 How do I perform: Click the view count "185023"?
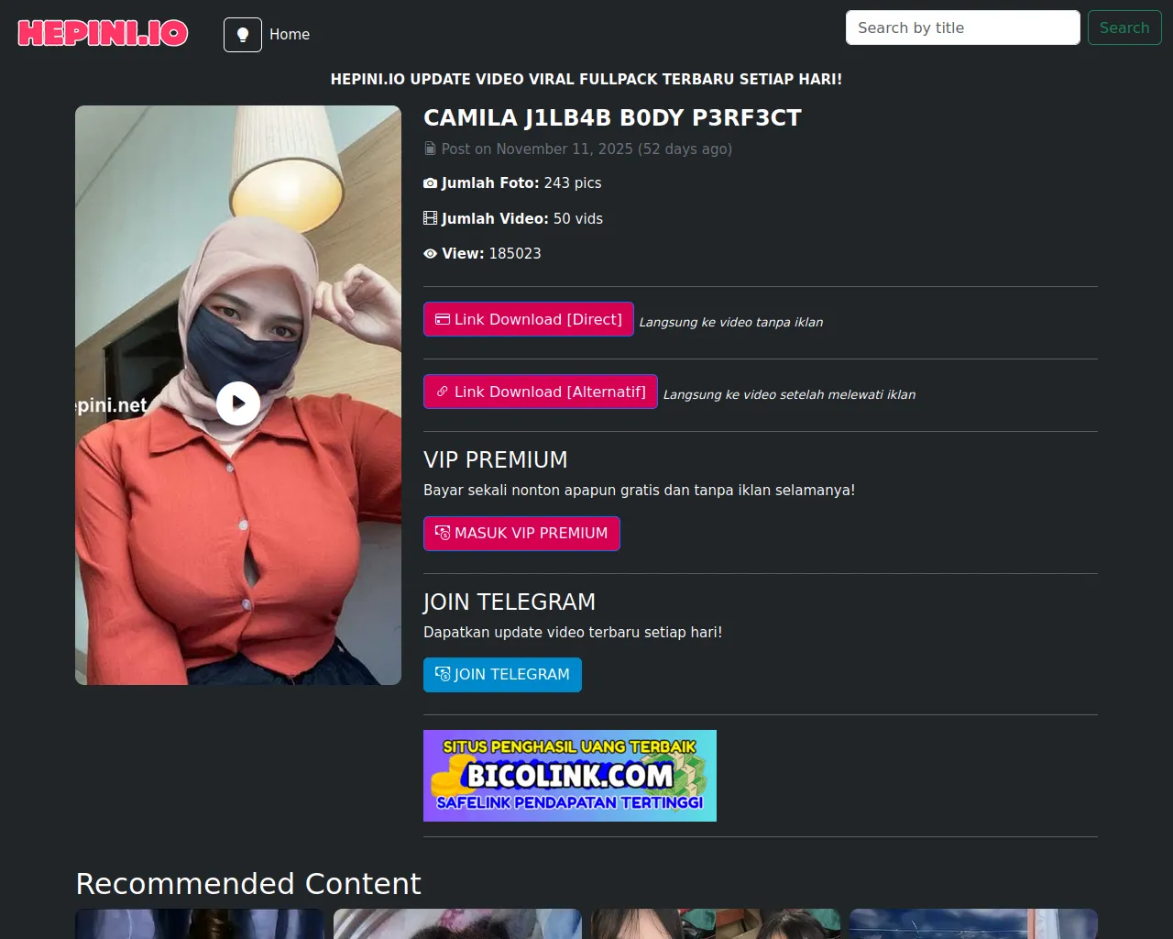515,254
